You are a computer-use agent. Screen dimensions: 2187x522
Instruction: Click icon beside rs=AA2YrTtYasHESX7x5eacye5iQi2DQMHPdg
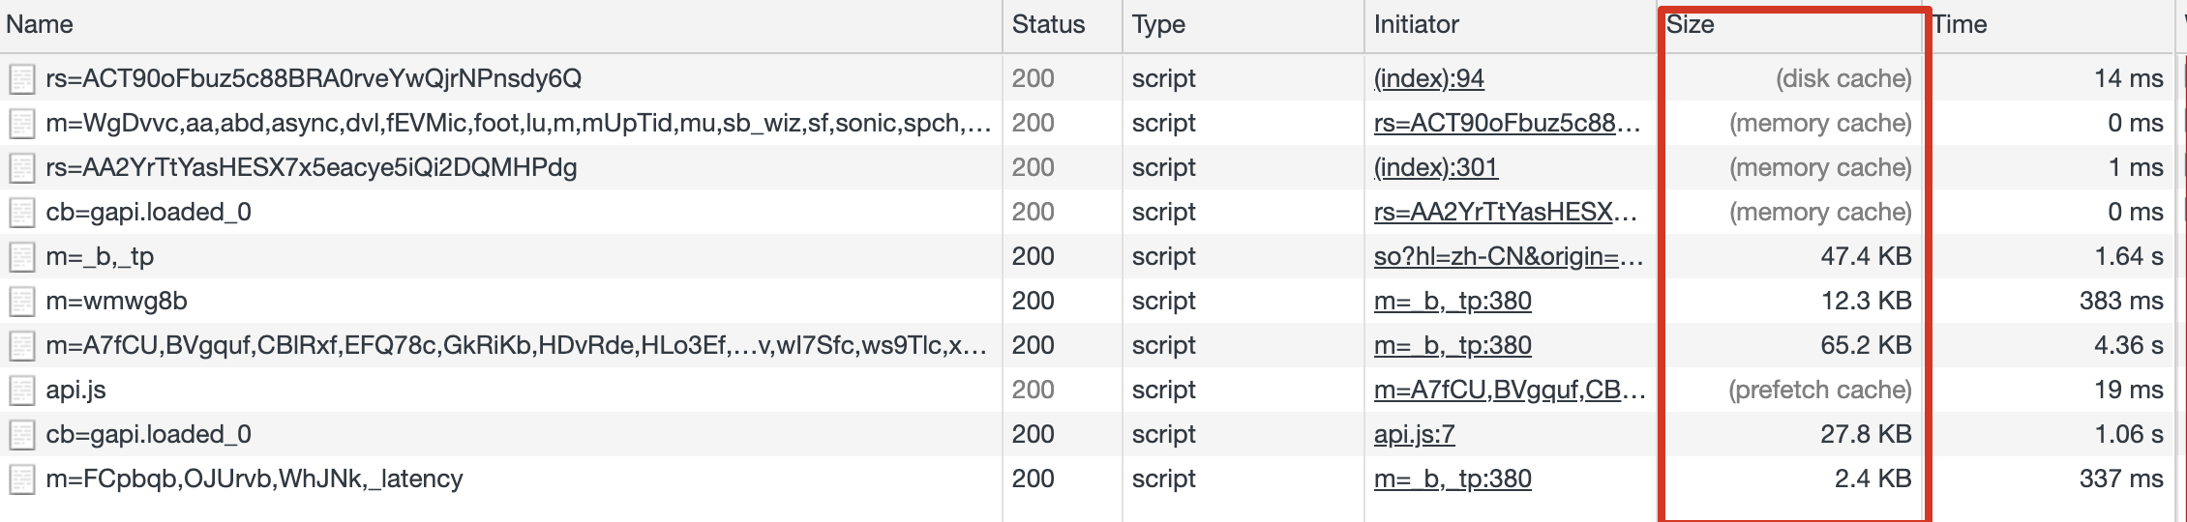coord(22,168)
